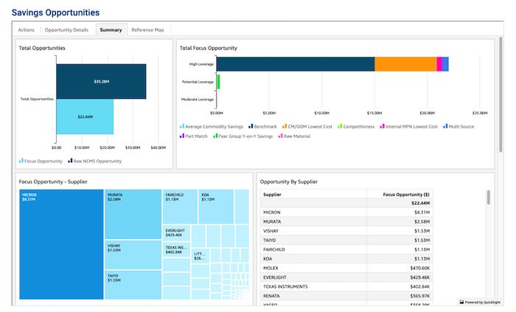Select the Summary tab
Screen dimensions: 516x312
click(111, 30)
